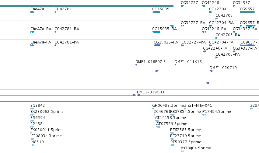Select the CG9657 gene feature
This screenshot has width=259, height=153.
pos(248,12)
